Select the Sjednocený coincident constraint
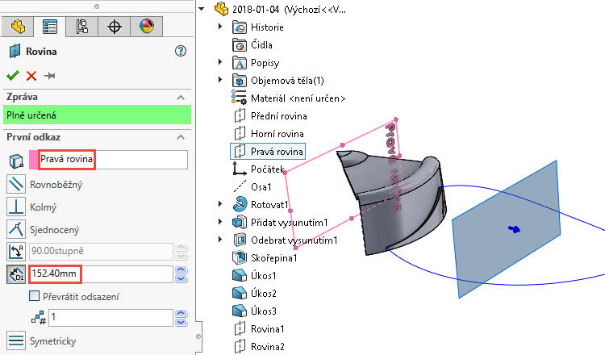605x355 pixels. point(16,229)
